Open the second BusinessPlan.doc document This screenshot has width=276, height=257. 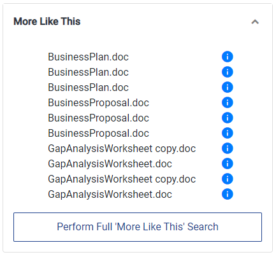88,73
